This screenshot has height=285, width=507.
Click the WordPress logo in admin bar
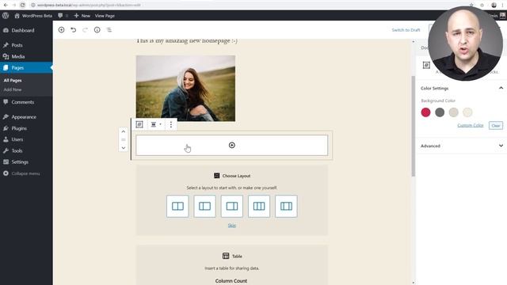coord(6,16)
